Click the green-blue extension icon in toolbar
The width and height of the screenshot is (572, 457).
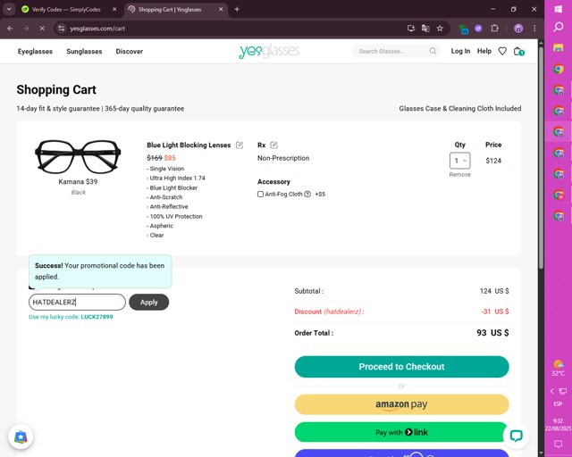pyautogui.click(x=463, y=29)
